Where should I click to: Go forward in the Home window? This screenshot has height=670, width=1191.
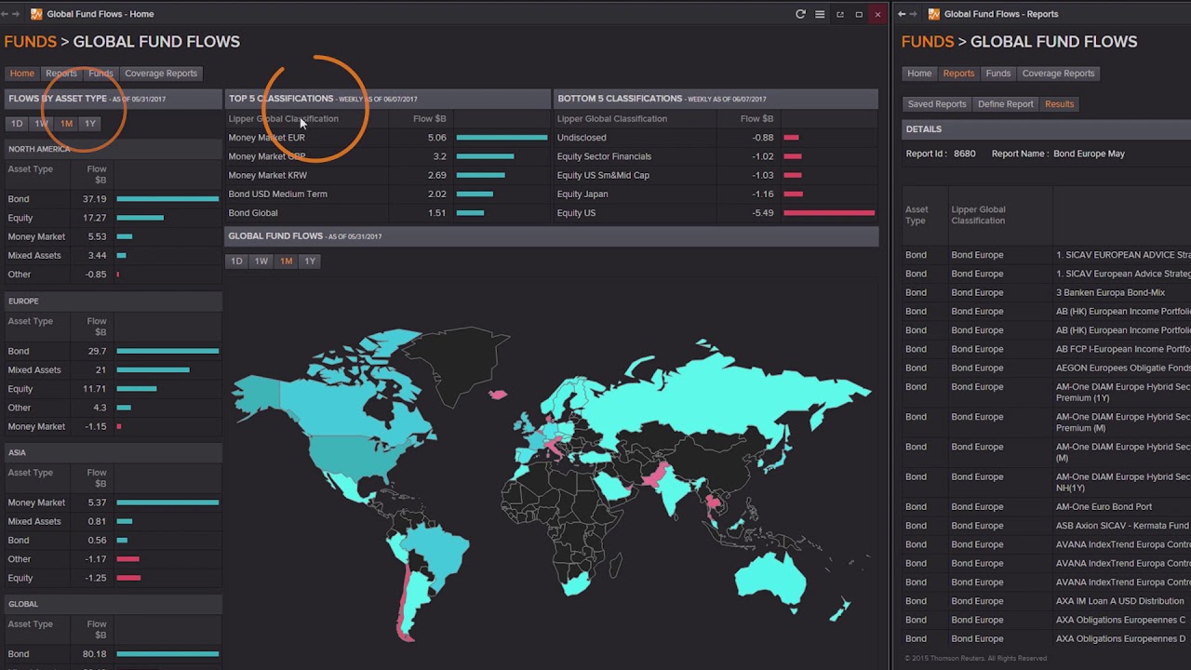(x=16, y=14)
